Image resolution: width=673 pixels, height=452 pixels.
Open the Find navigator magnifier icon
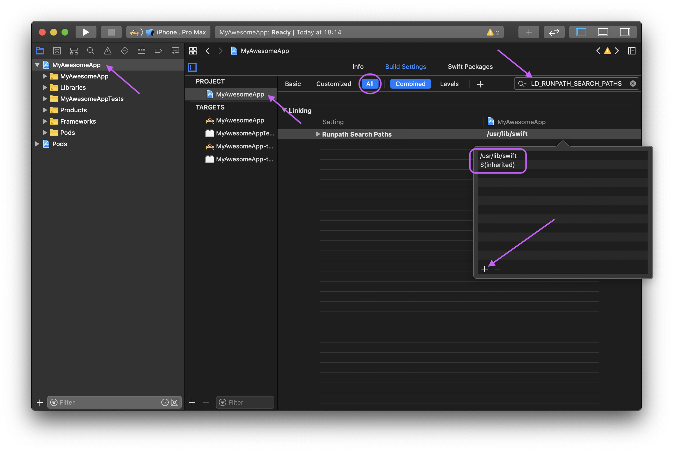click(x=91, y=51)
